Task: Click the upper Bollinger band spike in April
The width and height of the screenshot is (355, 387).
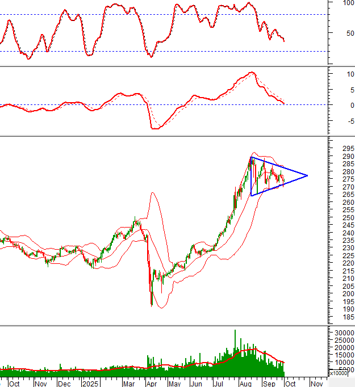Action: [x=152, y=194]
